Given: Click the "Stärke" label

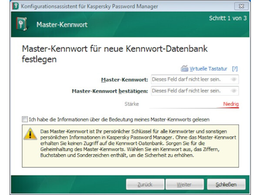Looking at the screenshot, I should pos(132,104).
